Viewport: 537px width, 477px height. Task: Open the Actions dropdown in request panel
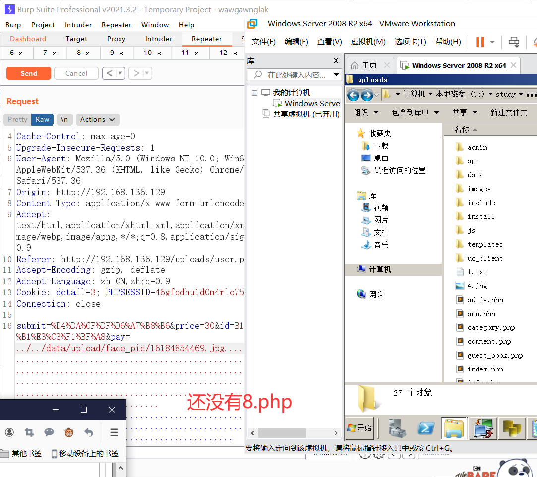(97, 119)
